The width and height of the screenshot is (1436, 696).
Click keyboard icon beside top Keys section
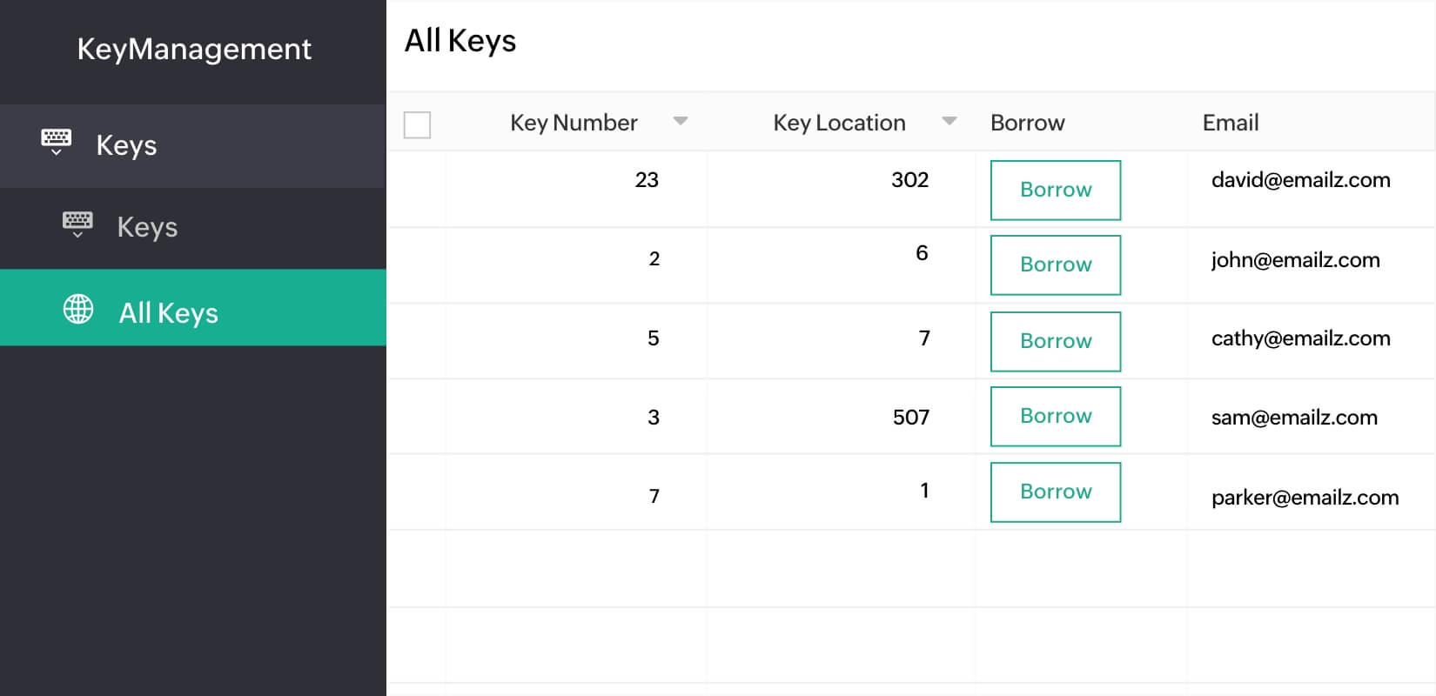tap(57, 141)
